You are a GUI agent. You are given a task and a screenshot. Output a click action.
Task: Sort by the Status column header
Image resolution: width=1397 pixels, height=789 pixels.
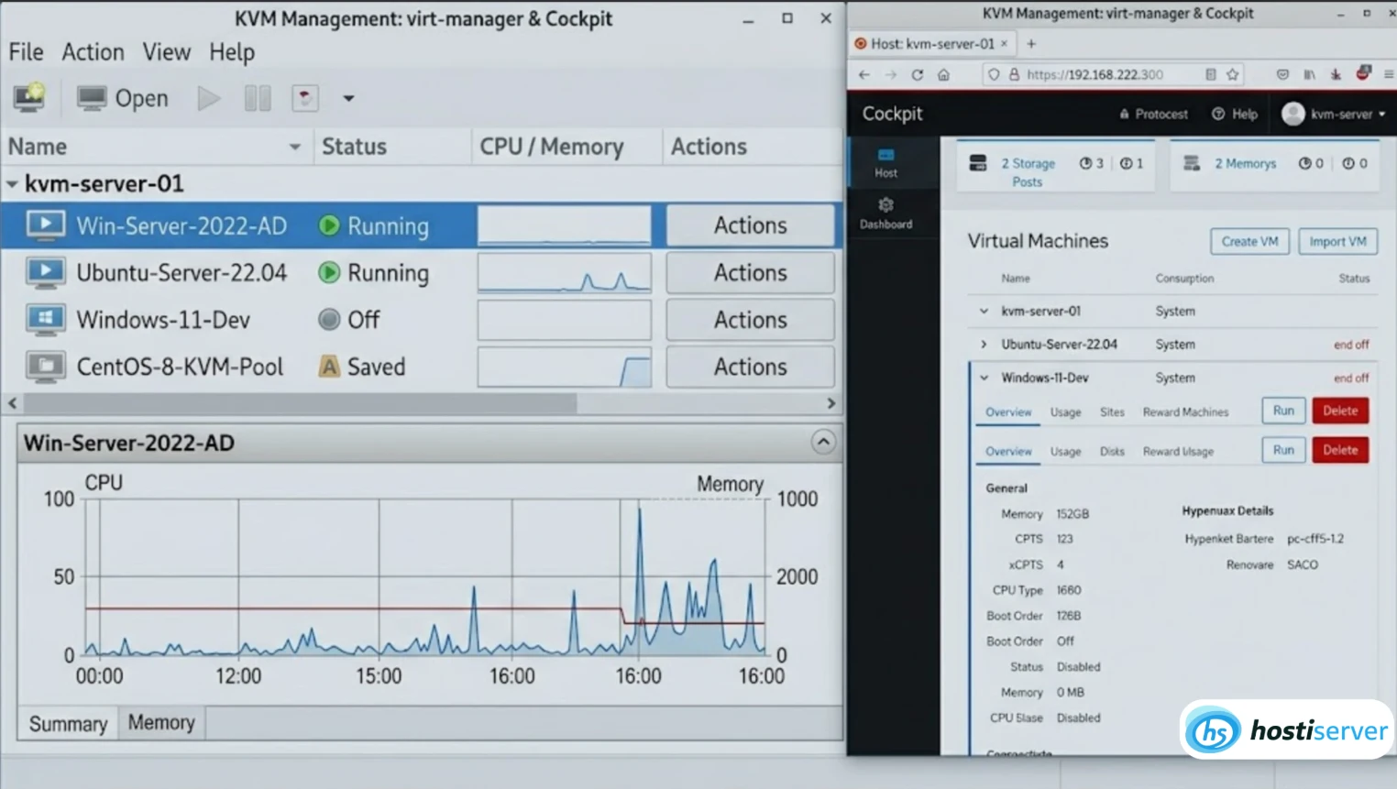354,147
